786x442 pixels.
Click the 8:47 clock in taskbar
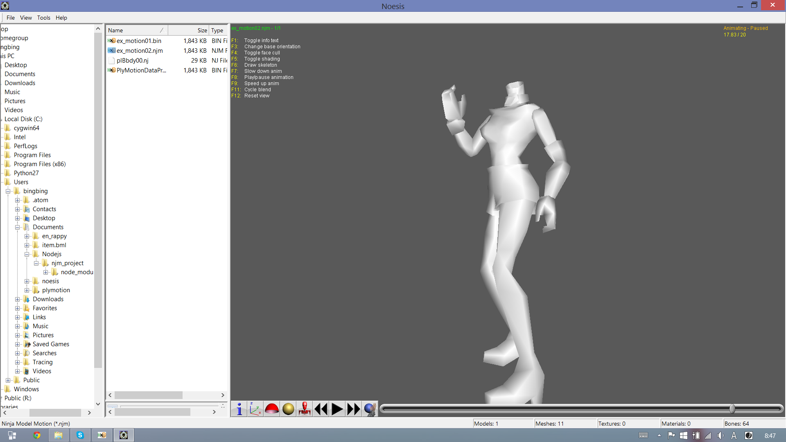click(770, 435)
